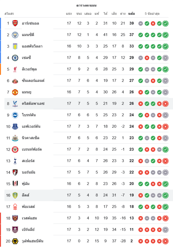Open the ซันเดอร์แลนด์ team link
This screenshot has height=250, width=173.
click(x=33, y=81)
